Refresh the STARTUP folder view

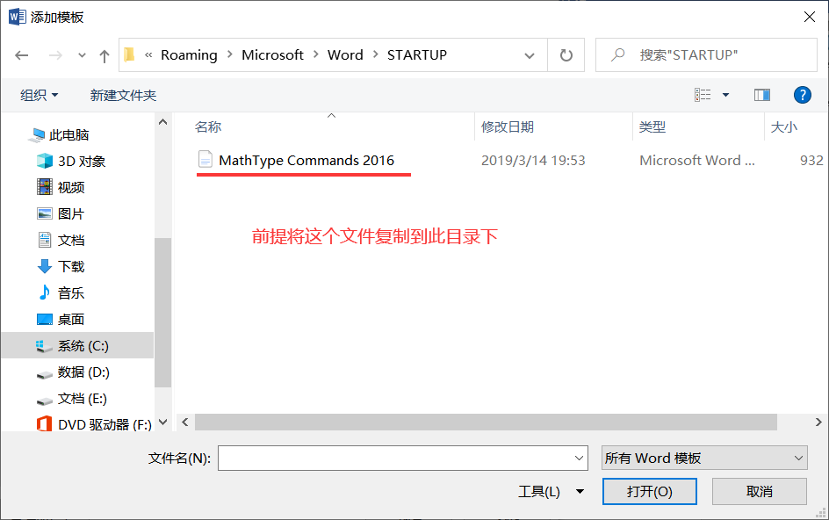click(566, 54)
